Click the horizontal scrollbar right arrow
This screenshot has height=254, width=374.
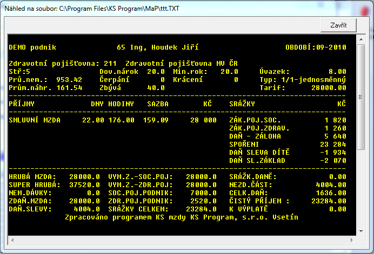[352, 240]
